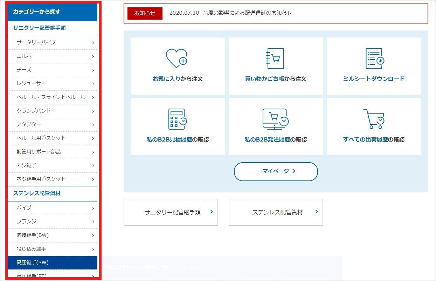
Task: Open the チーズ category in sidebar
Action: 24,70
